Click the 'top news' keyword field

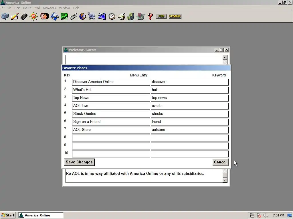pos(190,98)
